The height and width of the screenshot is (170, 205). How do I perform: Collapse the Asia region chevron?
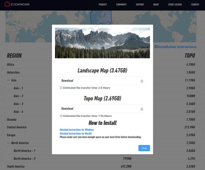pos(8,80)
